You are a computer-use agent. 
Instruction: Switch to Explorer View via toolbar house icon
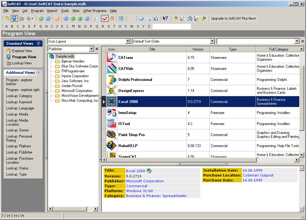7,18
